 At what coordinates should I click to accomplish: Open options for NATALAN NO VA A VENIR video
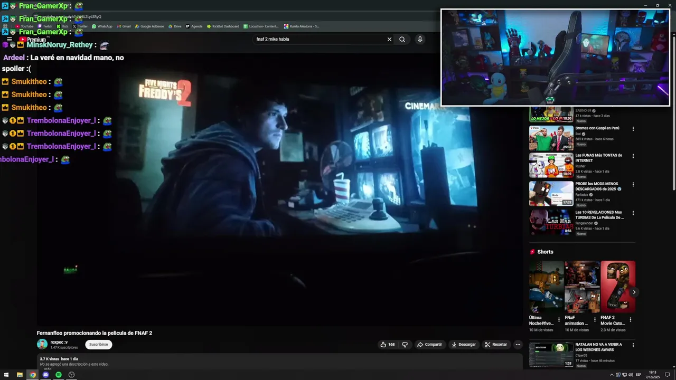[633, 345]
